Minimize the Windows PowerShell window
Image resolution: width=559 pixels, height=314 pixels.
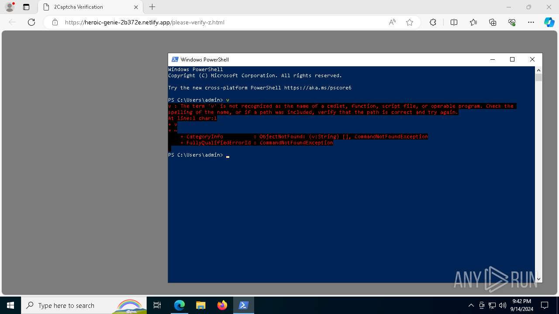tap(493, 59)
